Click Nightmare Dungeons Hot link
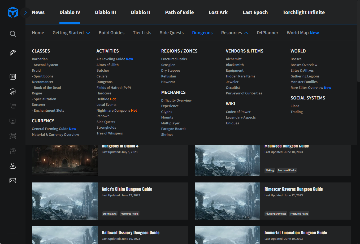 117,110
